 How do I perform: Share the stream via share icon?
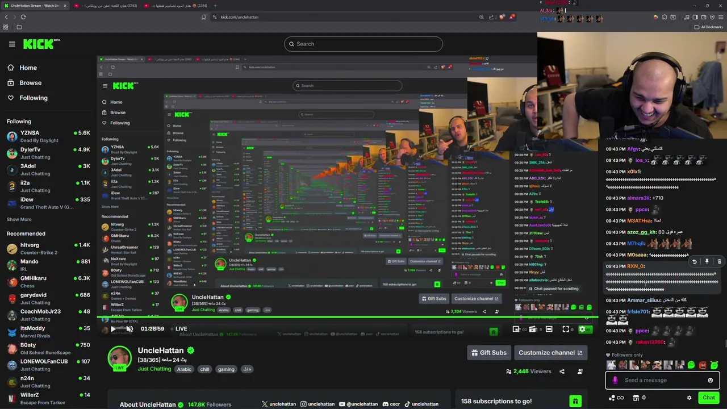(562, 372)
